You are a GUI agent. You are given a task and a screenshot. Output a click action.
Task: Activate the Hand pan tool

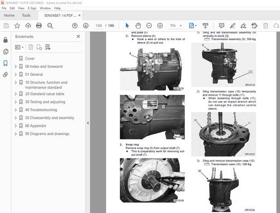point(138,26)
